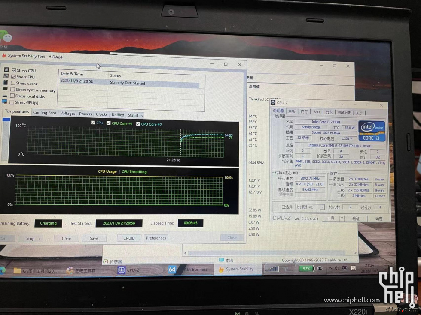Viewport: 421px width, 315px height.
Task: Open CPUID from the stability test window
Action: [129, 238]
